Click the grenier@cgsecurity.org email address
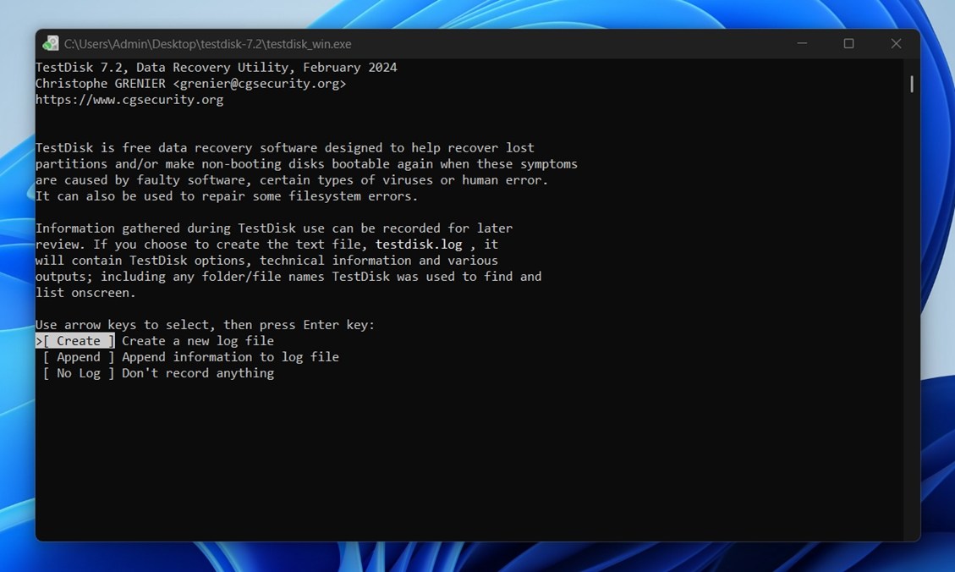 [x=259, y=84]
